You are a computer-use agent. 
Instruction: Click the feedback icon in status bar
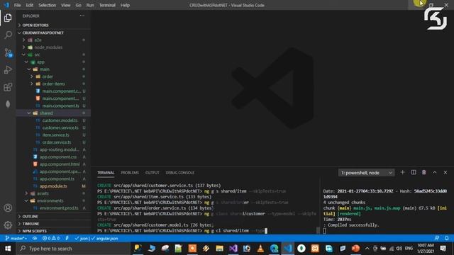pos(437,238)
